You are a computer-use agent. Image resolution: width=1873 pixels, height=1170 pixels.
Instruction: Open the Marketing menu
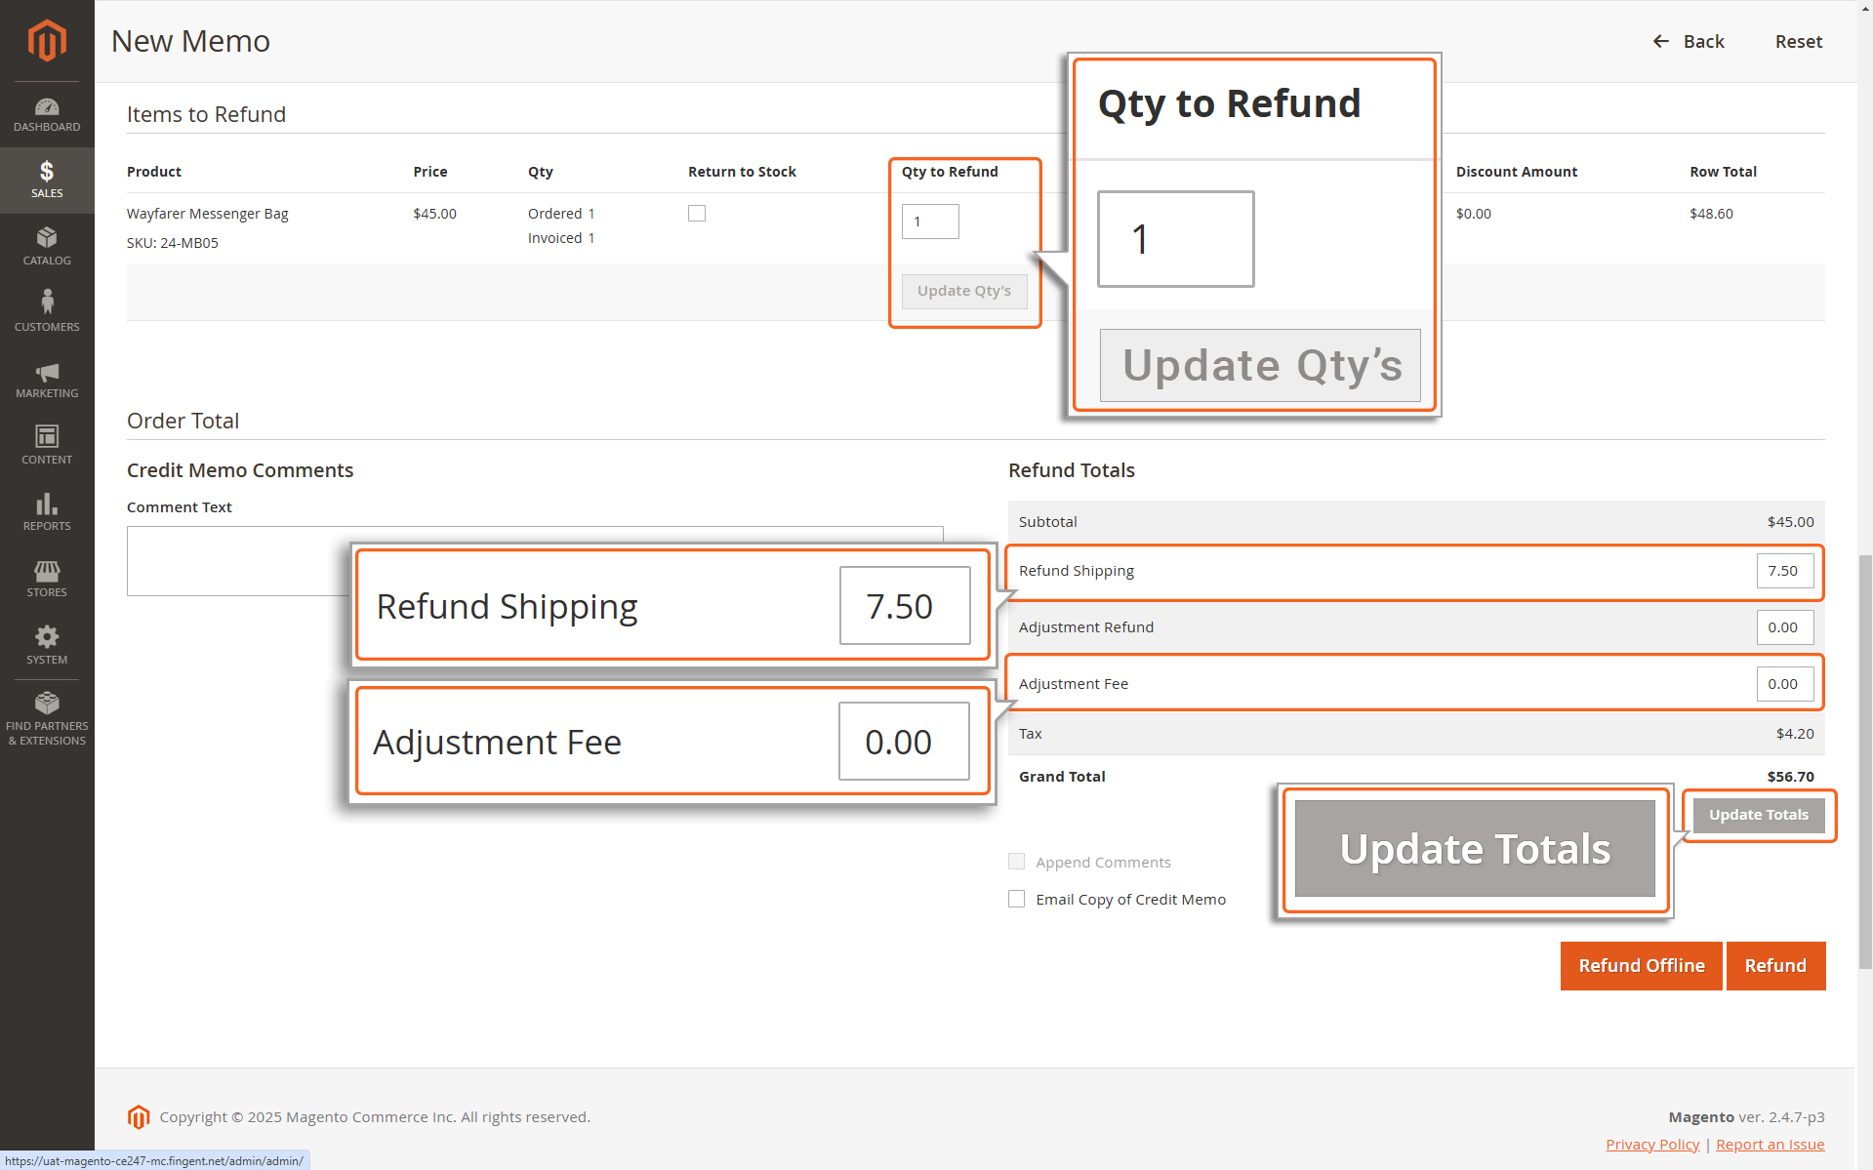47,380
